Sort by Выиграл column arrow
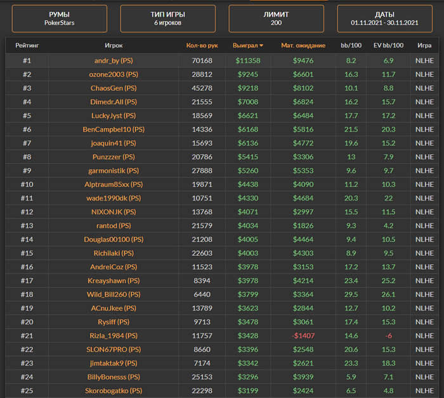This screenshot has width=444, height=398. [261, 46]
